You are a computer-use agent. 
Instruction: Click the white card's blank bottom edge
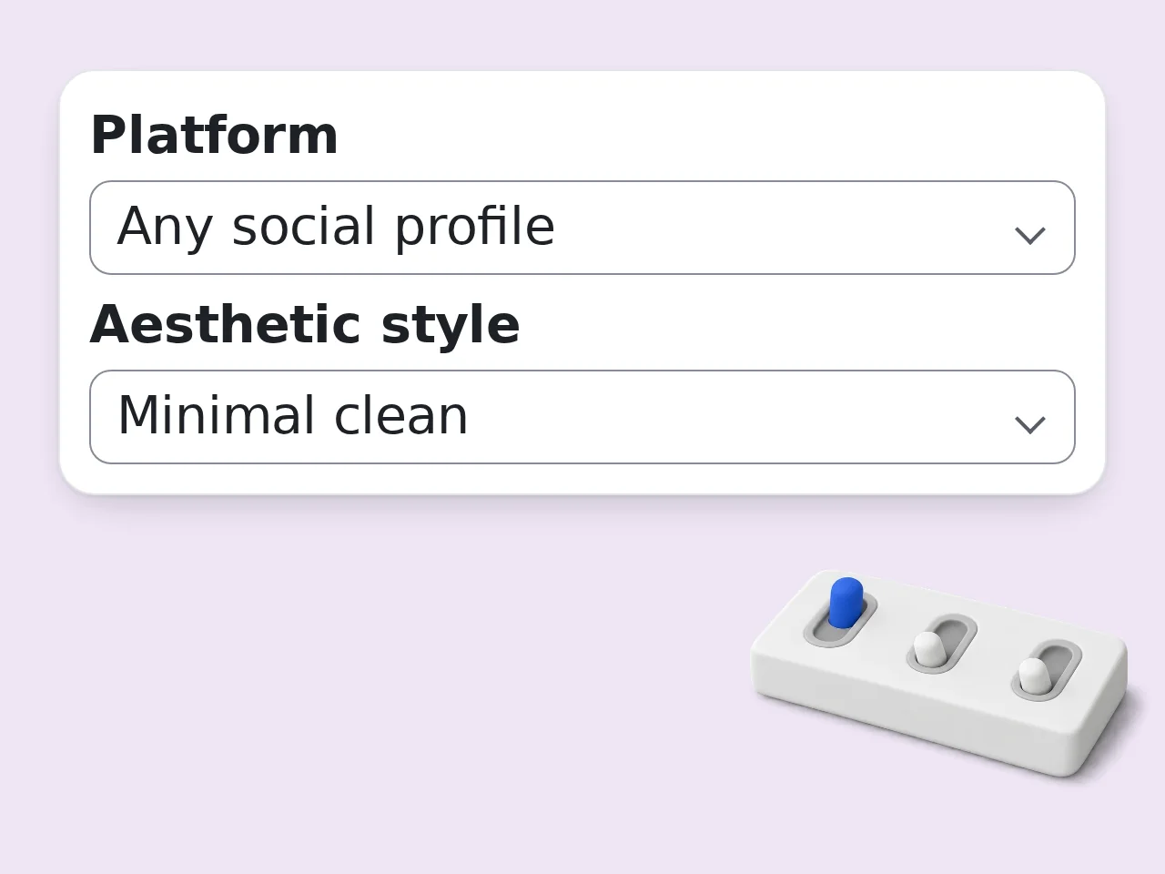tap(582, 480)
